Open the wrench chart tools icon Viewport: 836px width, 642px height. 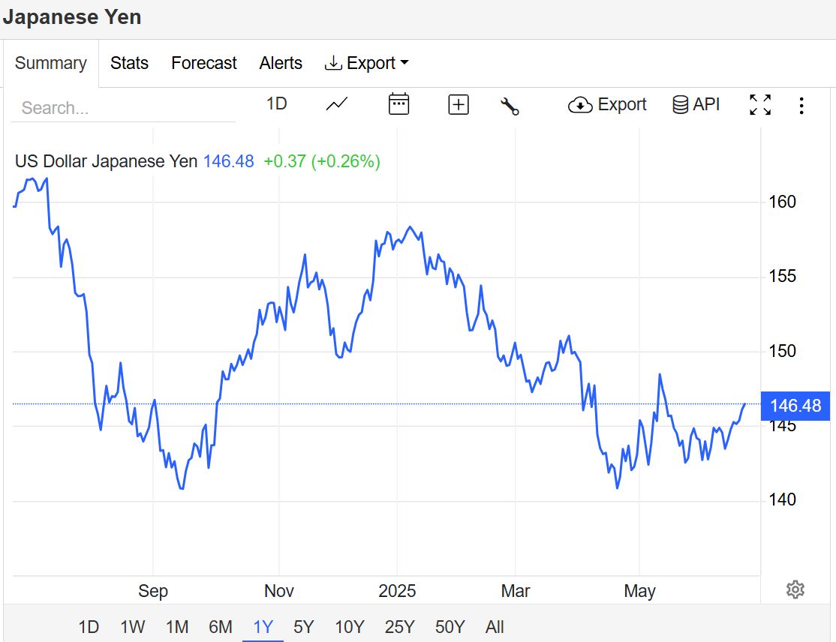[510, 106]
